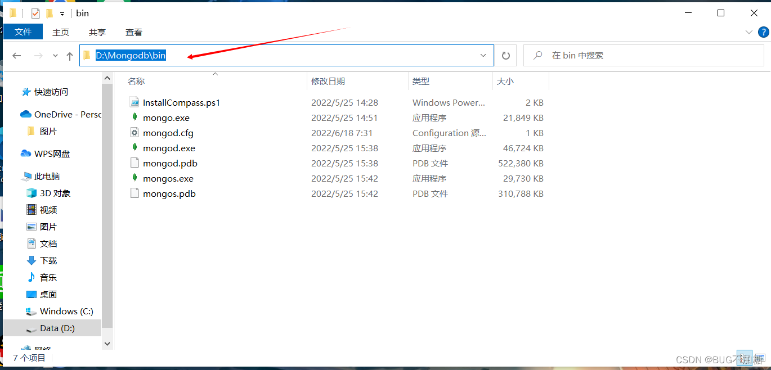Screen dimensions: 771x370
Task: Sort by the 名称 column header
Action: click(136, 82)
